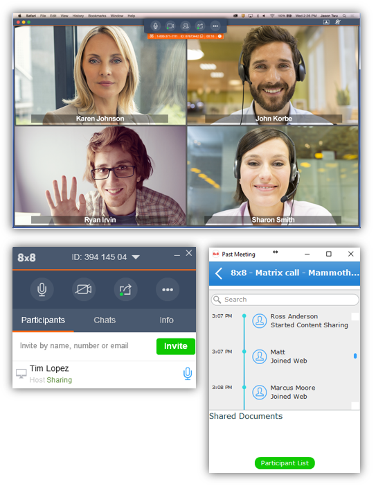This screenshot has width=376, height=491.
Task: Go back from Matrix call meeting
Action: pos(219,273)
